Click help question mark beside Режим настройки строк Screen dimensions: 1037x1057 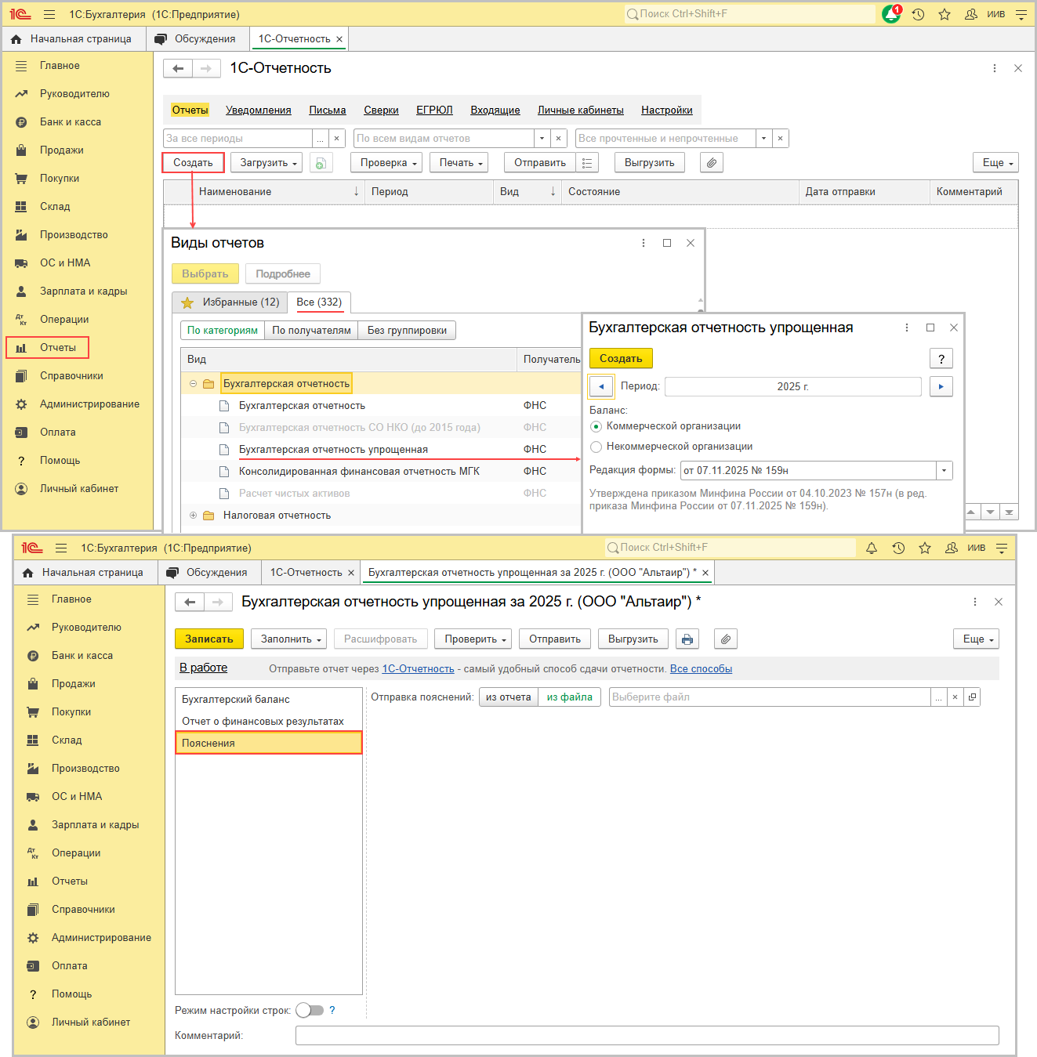coord(332,1010)
